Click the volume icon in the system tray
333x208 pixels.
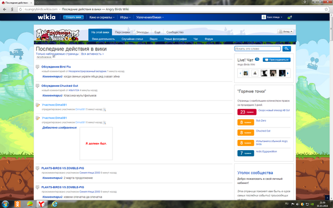tap(298, 204)
